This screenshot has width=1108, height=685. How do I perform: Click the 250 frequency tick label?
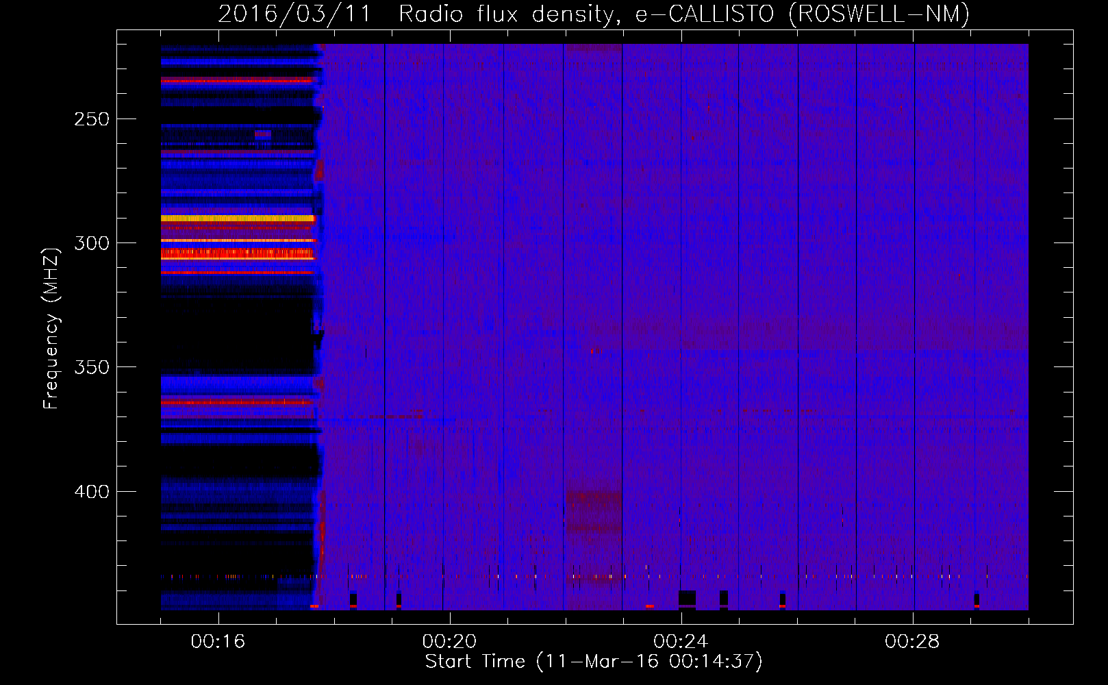point(92,119)
